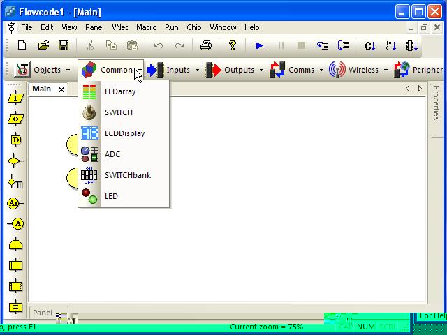The width and height of the screenshot is (447, 335).
Task: Paste from clipboard
Action: coord(132,45)
